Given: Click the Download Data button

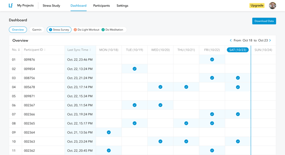Looking at the screenshot, I should [264, 21].
